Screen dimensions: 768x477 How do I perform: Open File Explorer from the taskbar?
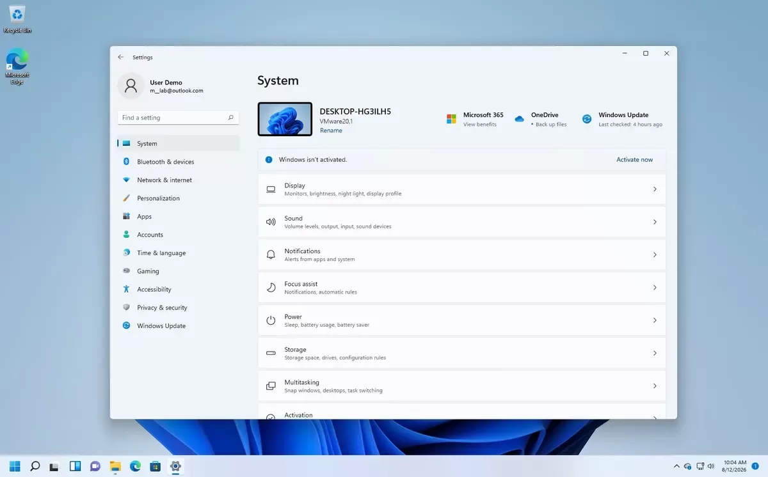click(x=115, y=466)
